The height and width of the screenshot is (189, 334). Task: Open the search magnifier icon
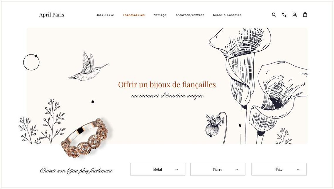[x=274, y=15]
